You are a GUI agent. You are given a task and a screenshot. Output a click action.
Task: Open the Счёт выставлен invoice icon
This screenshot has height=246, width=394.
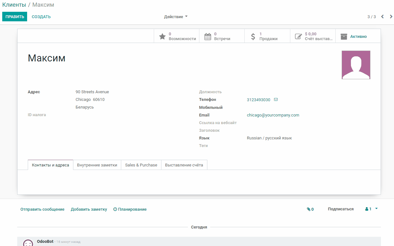298,36
